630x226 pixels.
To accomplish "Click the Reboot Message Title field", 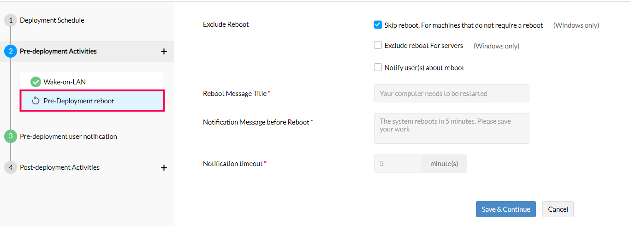I will (x=451, y=93).
